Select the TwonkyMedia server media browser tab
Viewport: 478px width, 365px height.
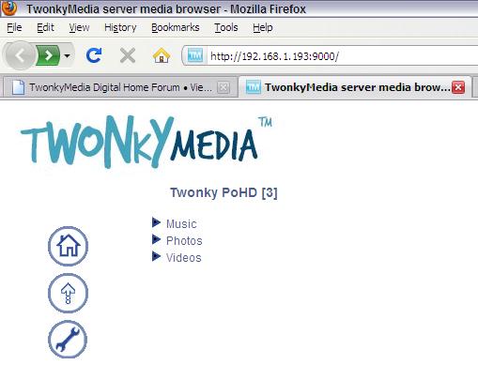(355, 87)
